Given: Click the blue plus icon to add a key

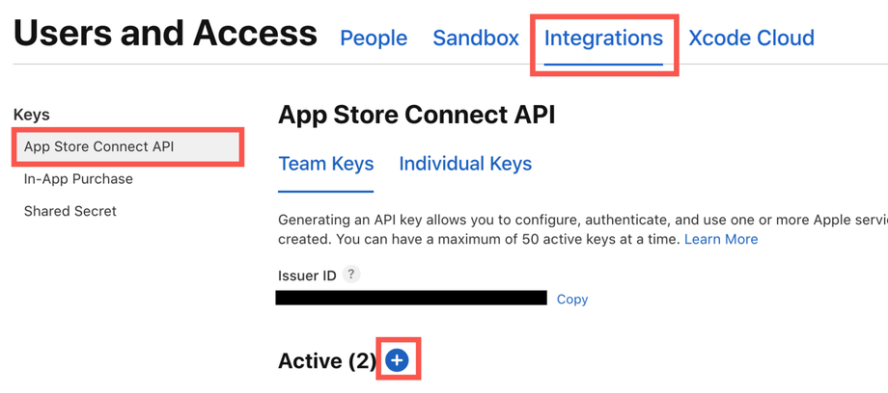Looking at the screenshot, I should point(397,360).
